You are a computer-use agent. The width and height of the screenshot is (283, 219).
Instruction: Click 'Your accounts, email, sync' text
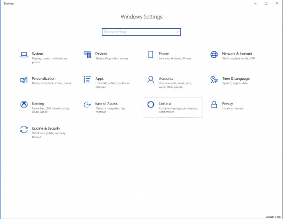click(175, 83)
